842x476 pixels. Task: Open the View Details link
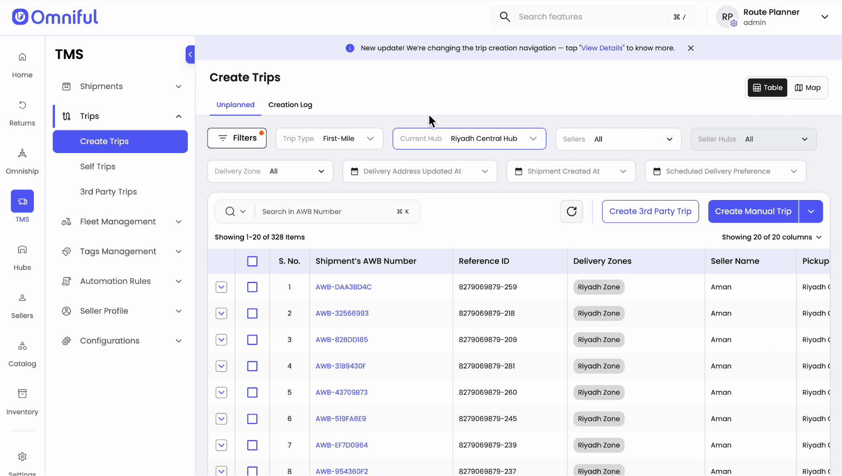click(601, 48)
